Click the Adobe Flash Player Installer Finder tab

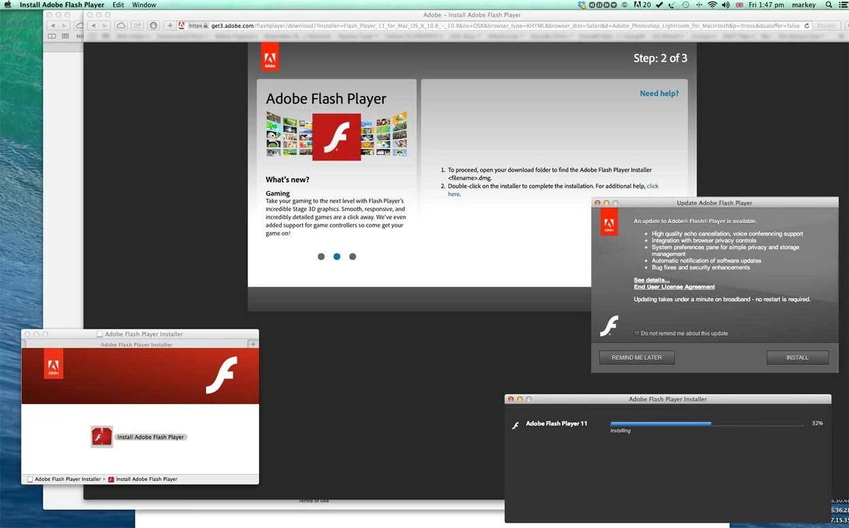136,344
